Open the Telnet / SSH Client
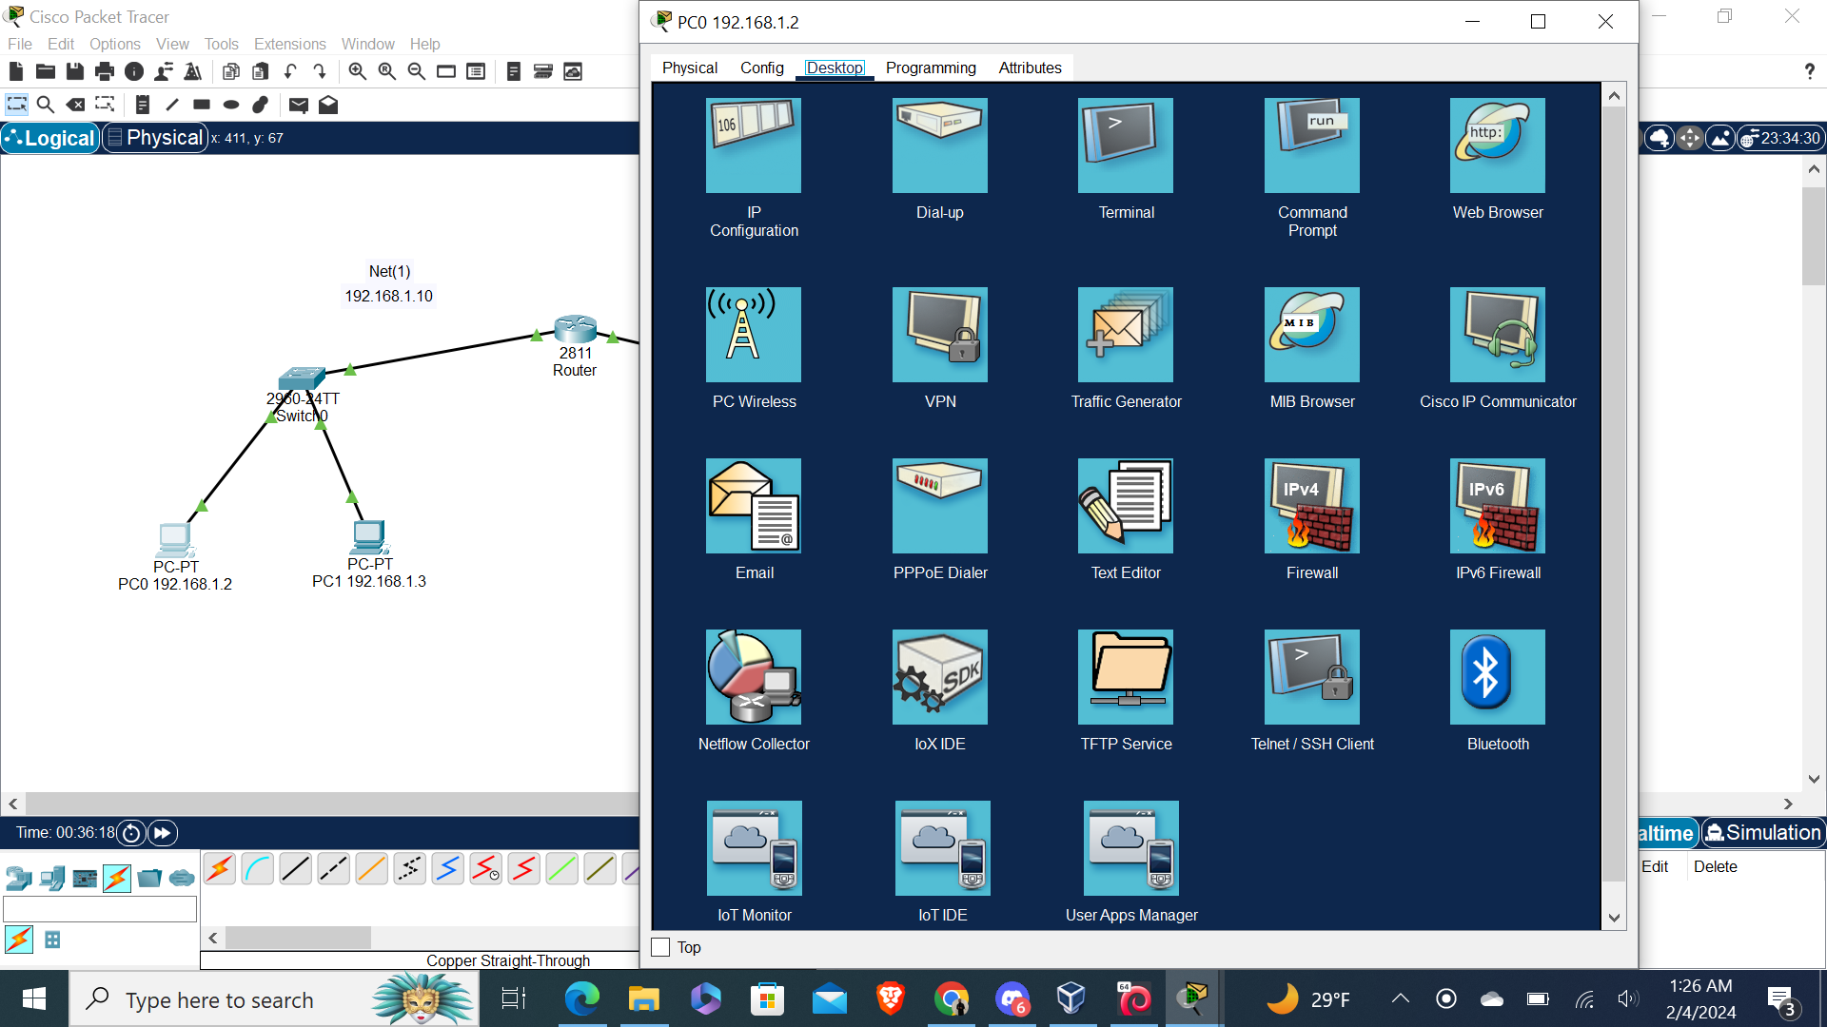This screenshot has width=1827, height=1027. [1311, 678]
